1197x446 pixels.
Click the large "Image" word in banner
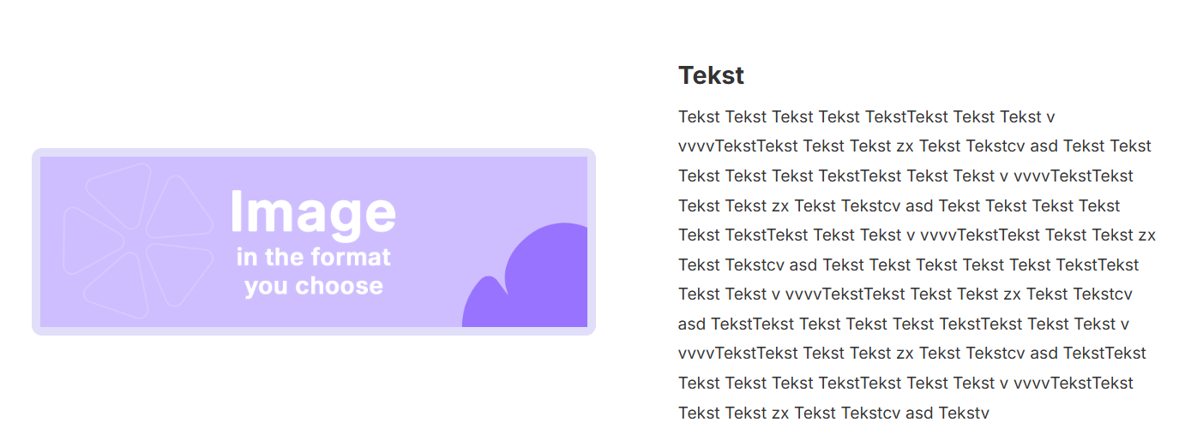pyautogui.click(x=313, y=211)
